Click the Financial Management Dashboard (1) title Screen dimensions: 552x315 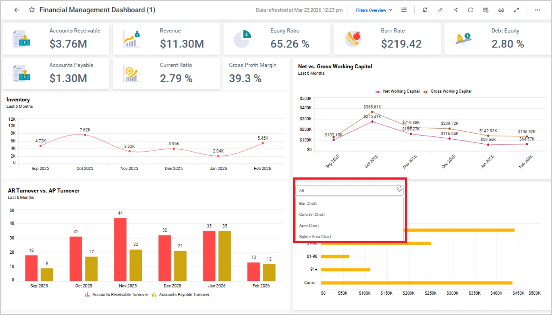(97, 10)
